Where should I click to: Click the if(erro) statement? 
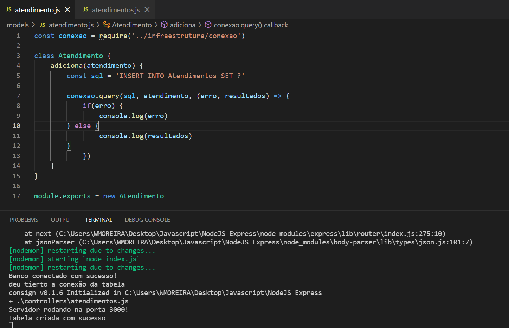(99, 106)
